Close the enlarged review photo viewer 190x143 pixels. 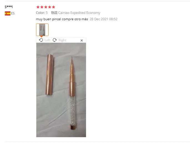click(x=82, y=40)
